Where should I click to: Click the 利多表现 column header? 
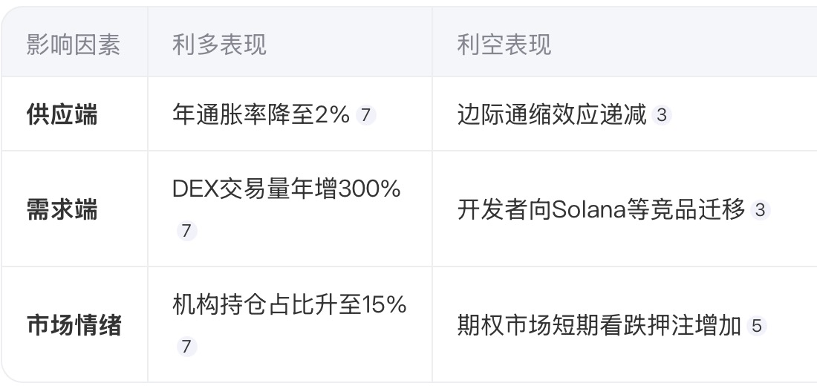coord(219,45)
